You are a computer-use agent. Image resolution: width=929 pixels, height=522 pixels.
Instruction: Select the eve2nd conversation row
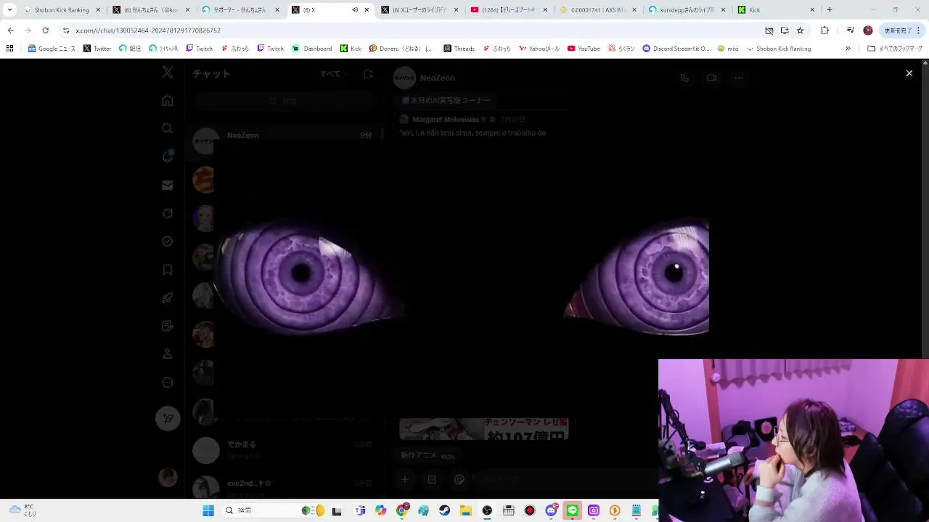click(283, 486)
